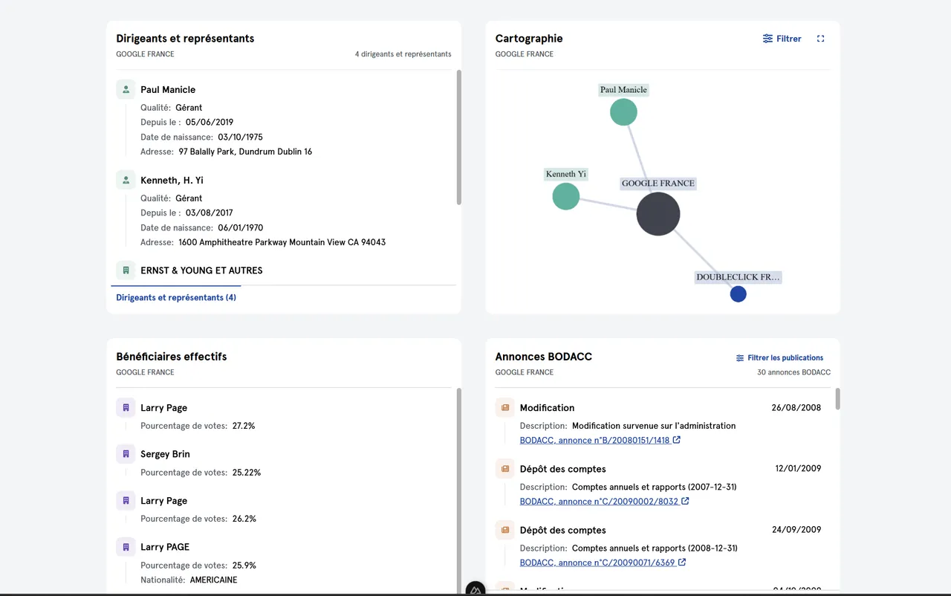
Task: Click the nationality value AMERICAINE
Action: [214, 580]
